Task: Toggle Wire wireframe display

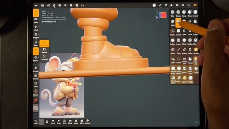Action: (82, 122)
